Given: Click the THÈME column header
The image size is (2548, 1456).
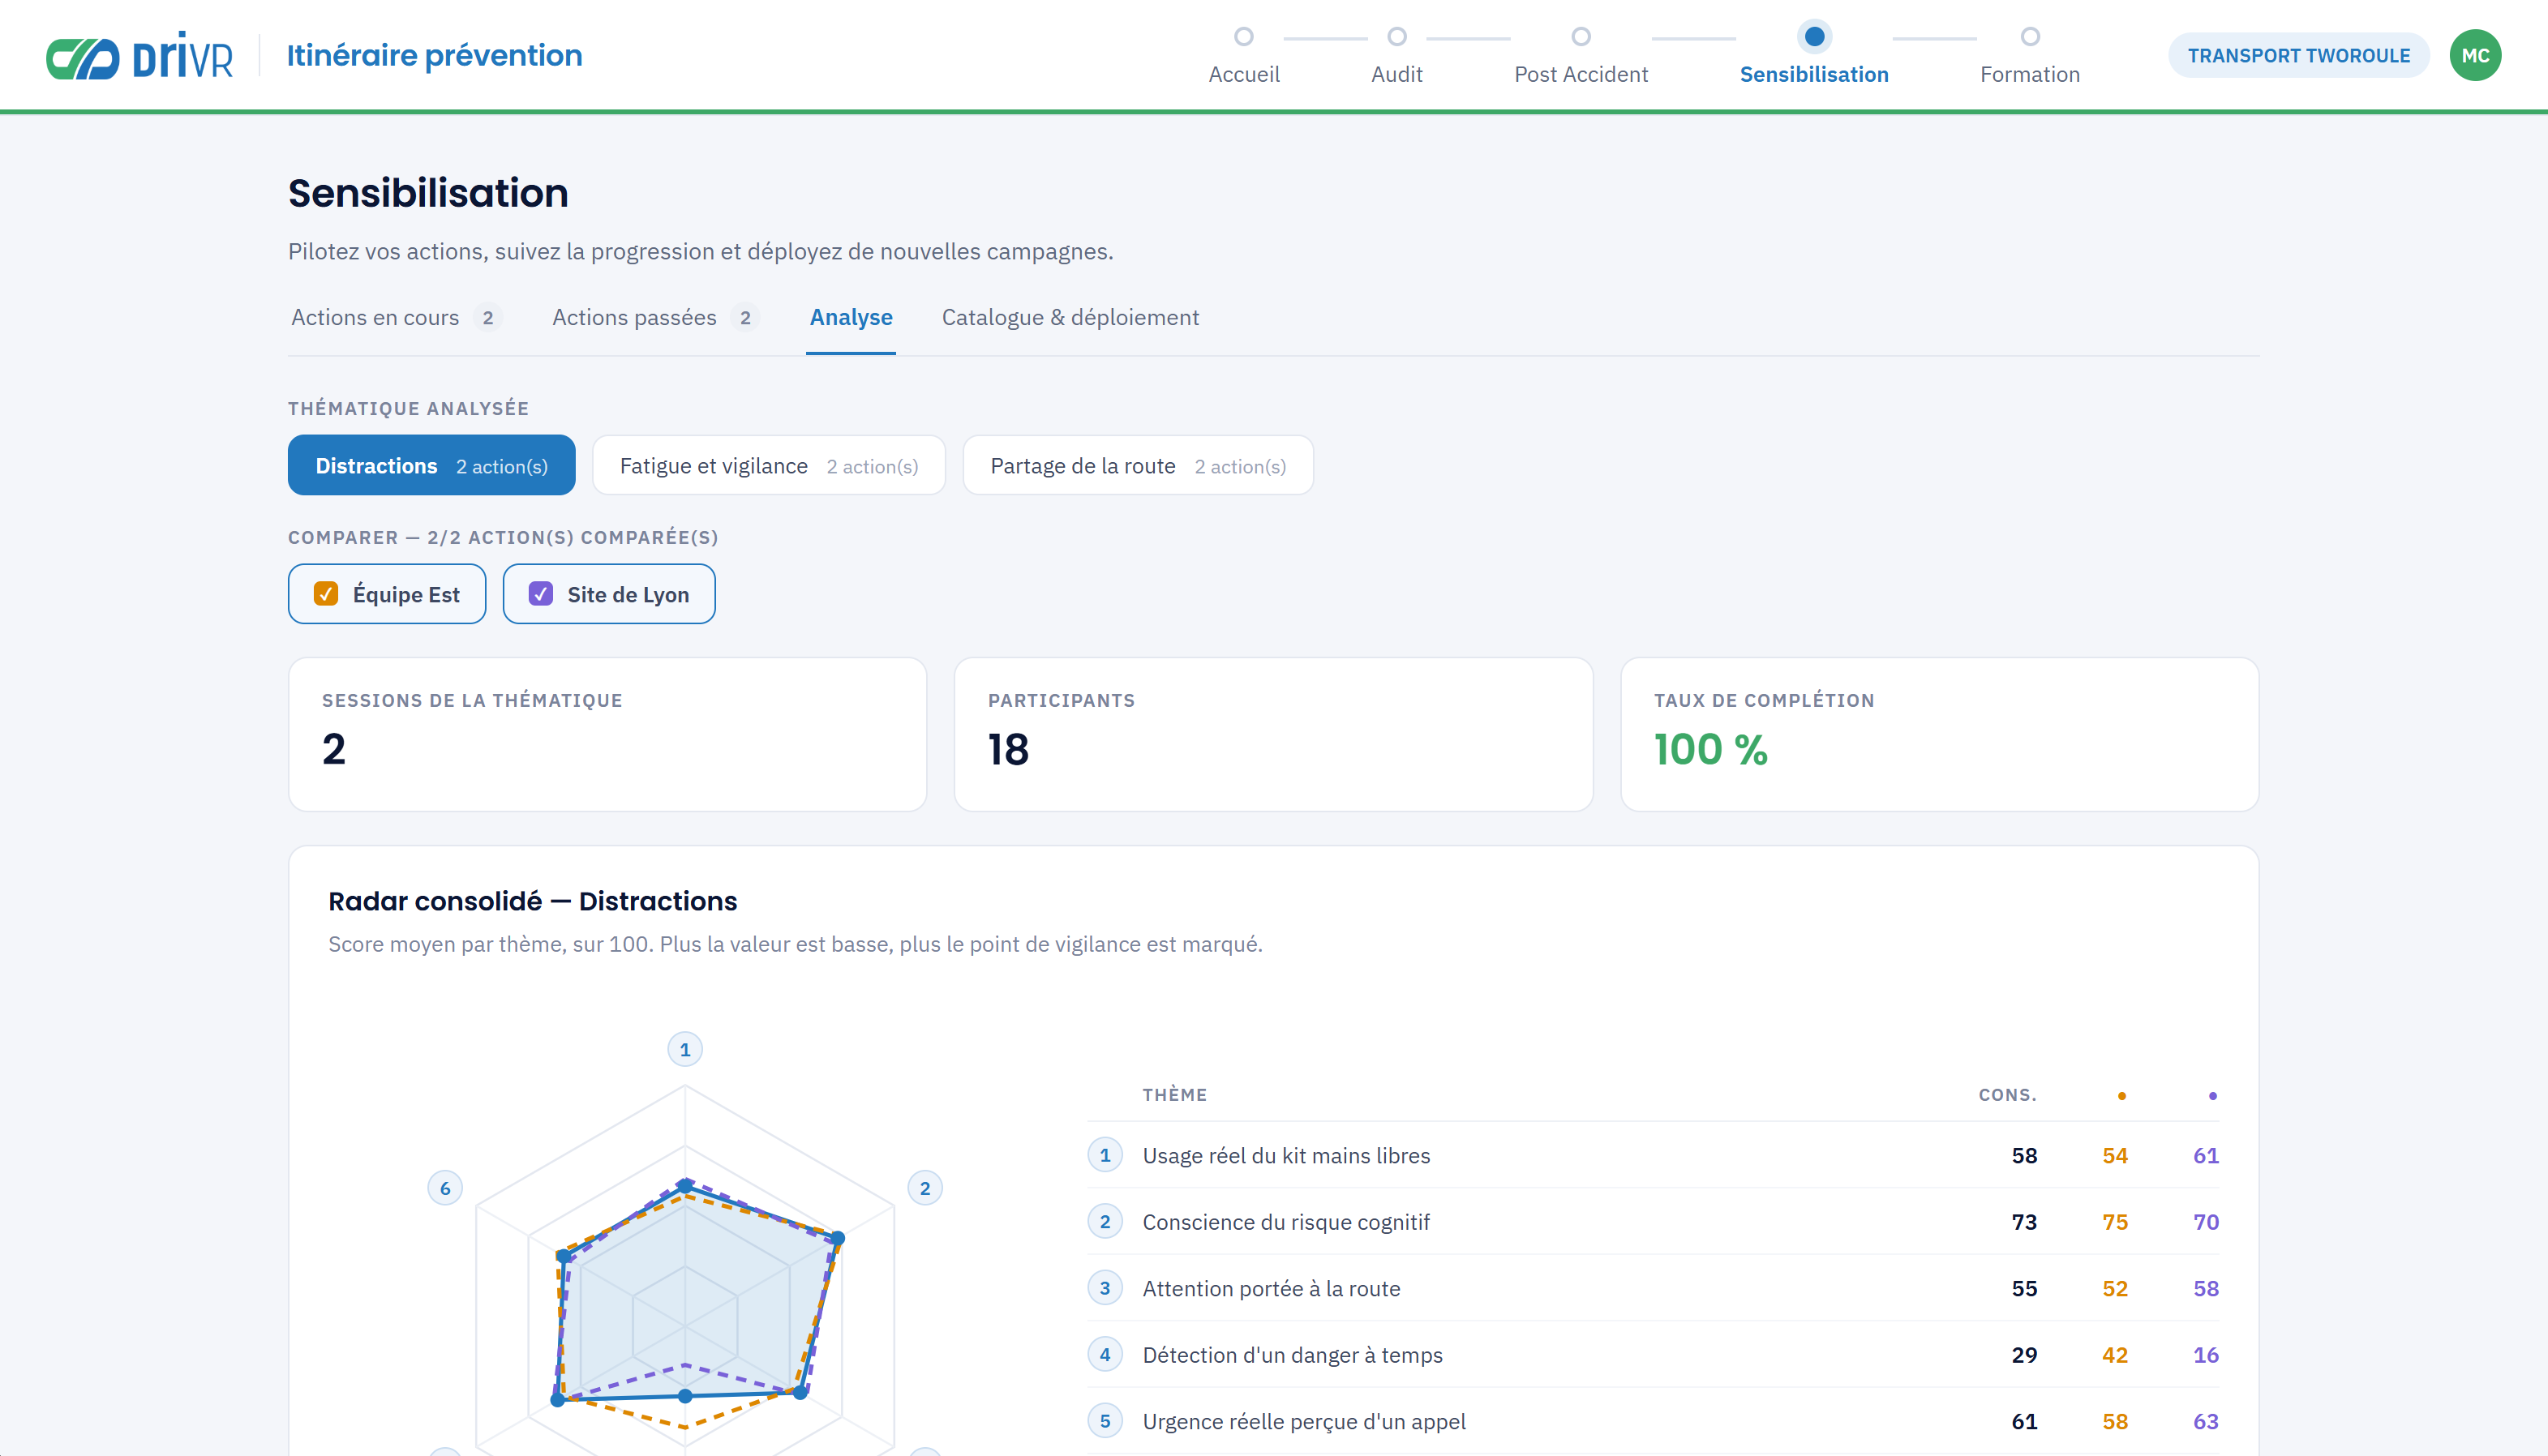Looking at the screenshot, I should click(1174, 1095).
